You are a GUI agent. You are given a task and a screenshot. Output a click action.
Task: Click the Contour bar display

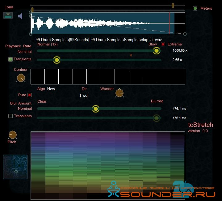pyautogui.click(x=108, y=77)
